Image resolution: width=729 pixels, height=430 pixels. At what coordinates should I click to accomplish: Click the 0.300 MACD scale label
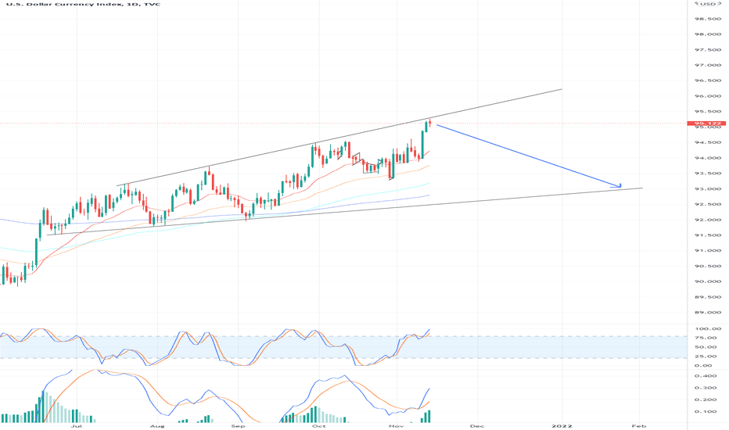pos(706,388)
